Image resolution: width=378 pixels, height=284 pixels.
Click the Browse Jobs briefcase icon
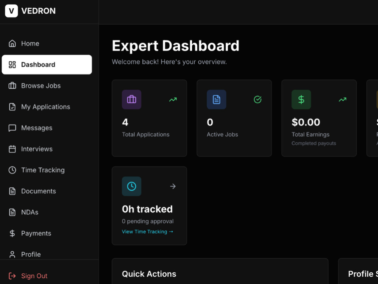tap(12, 86)
